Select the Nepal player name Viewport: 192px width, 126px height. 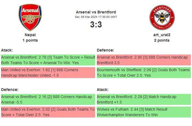[30, 35]
